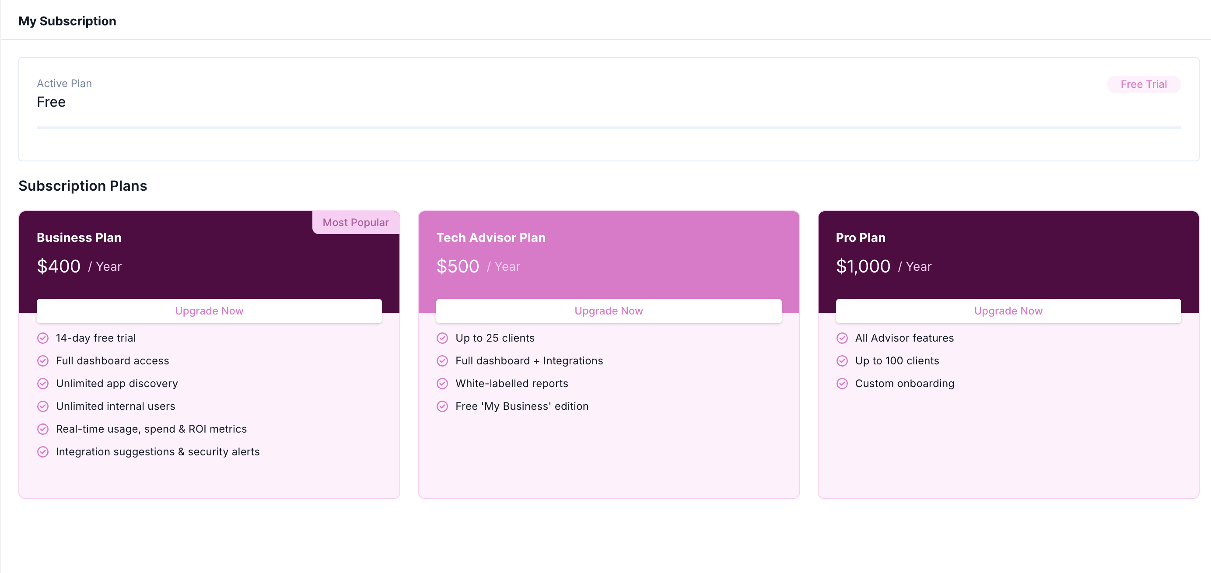
Task: Click the My Subscription page heading
Action: point(67,21)
